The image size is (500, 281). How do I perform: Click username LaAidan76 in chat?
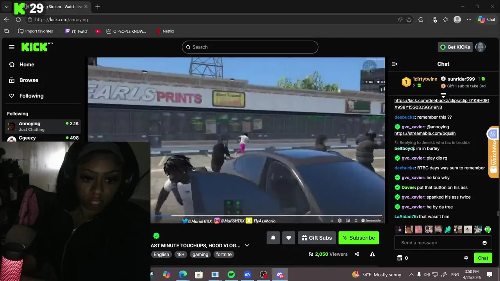tap(406, 217)
